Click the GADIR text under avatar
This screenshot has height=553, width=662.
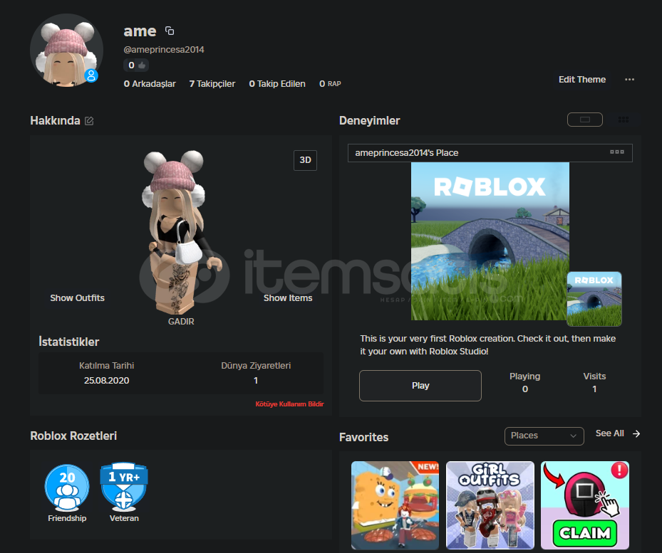[181, 322]
